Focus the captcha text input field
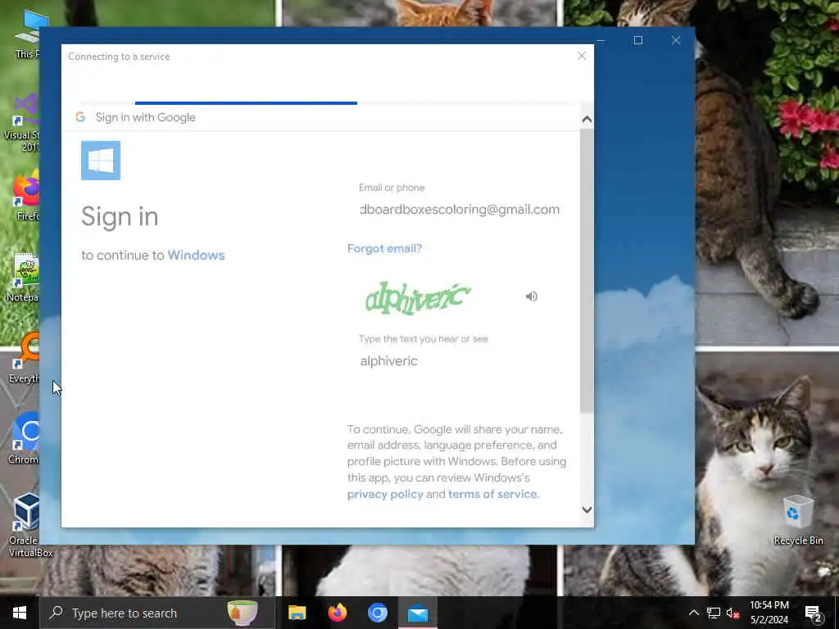The width and height of the screenshot is (839, 629). 460,361
